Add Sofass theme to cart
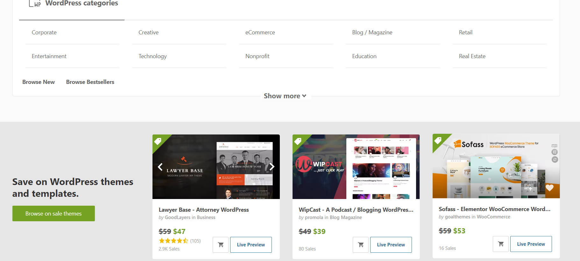Image resolution: width=580 pixels, height=261 pixels. point(501,244)
